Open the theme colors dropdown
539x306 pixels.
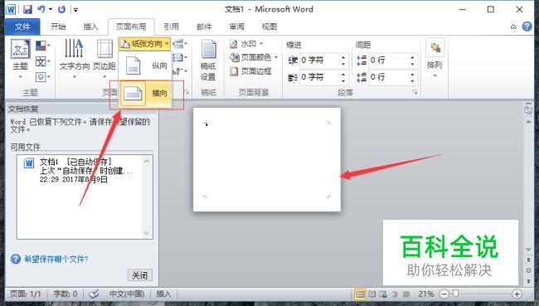click(x=43, y=46)
